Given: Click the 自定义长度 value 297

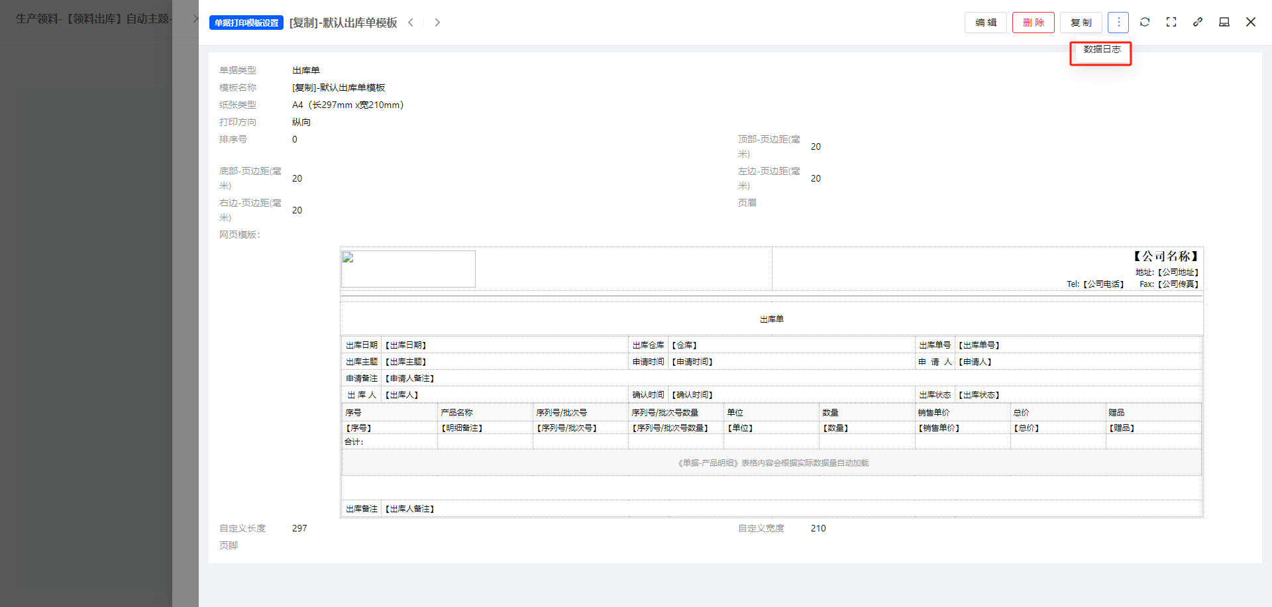Looking at the screenshot, I should [299, 528].
